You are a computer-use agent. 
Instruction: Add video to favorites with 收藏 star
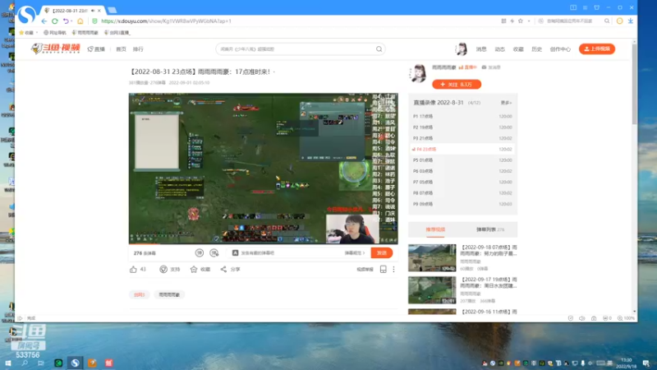coord(194,270)
